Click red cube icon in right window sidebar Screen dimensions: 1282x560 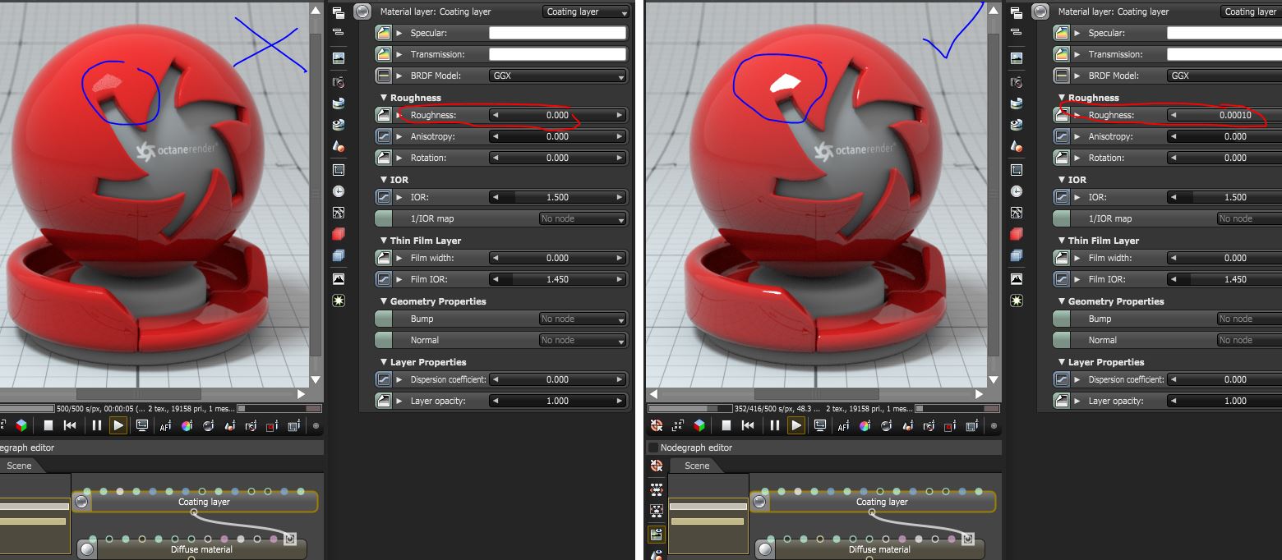[1017, 235]
